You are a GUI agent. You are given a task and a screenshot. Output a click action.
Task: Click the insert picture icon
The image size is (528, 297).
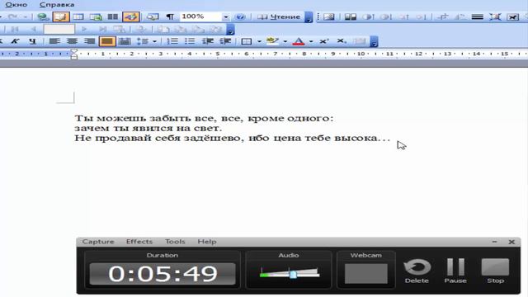point(329,16)
